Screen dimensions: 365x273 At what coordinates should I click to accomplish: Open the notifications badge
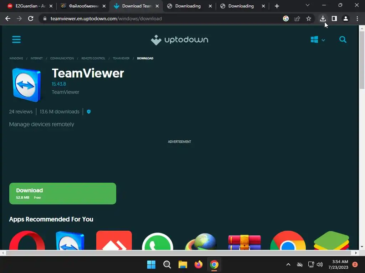[355, 264]
